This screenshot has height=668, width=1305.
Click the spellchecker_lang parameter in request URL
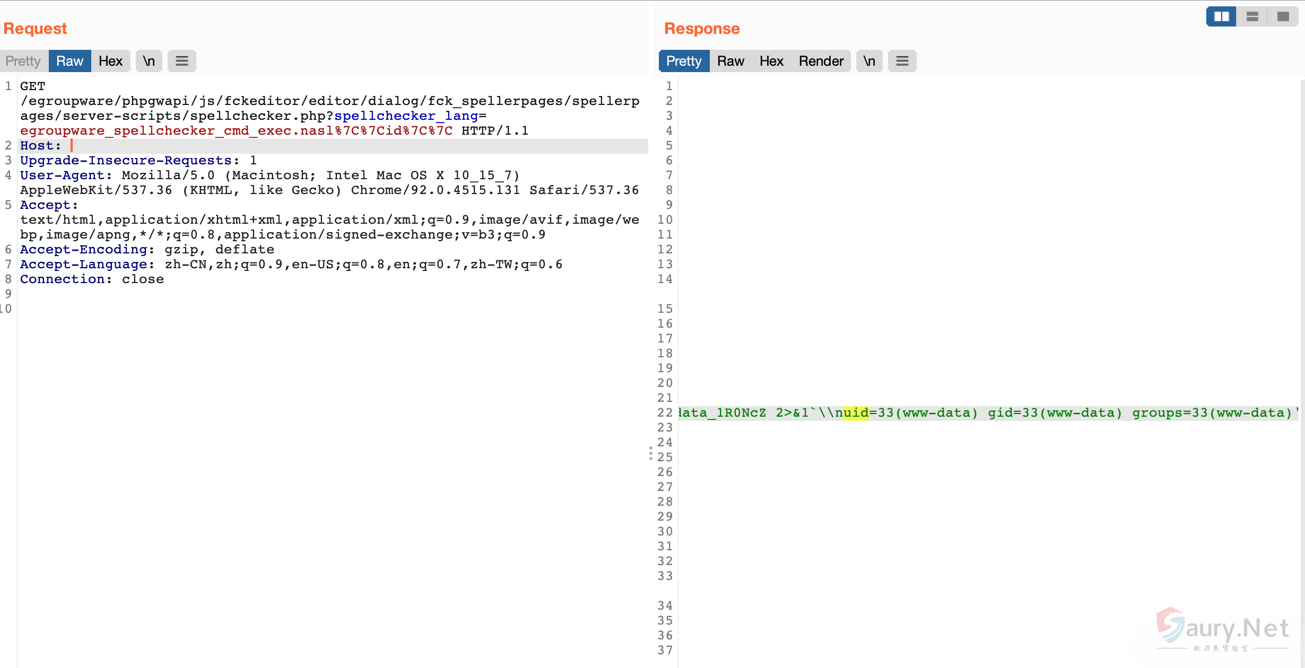406,116
